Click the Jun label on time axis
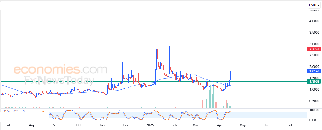322x130 pixels. click(x=267, y=125)
